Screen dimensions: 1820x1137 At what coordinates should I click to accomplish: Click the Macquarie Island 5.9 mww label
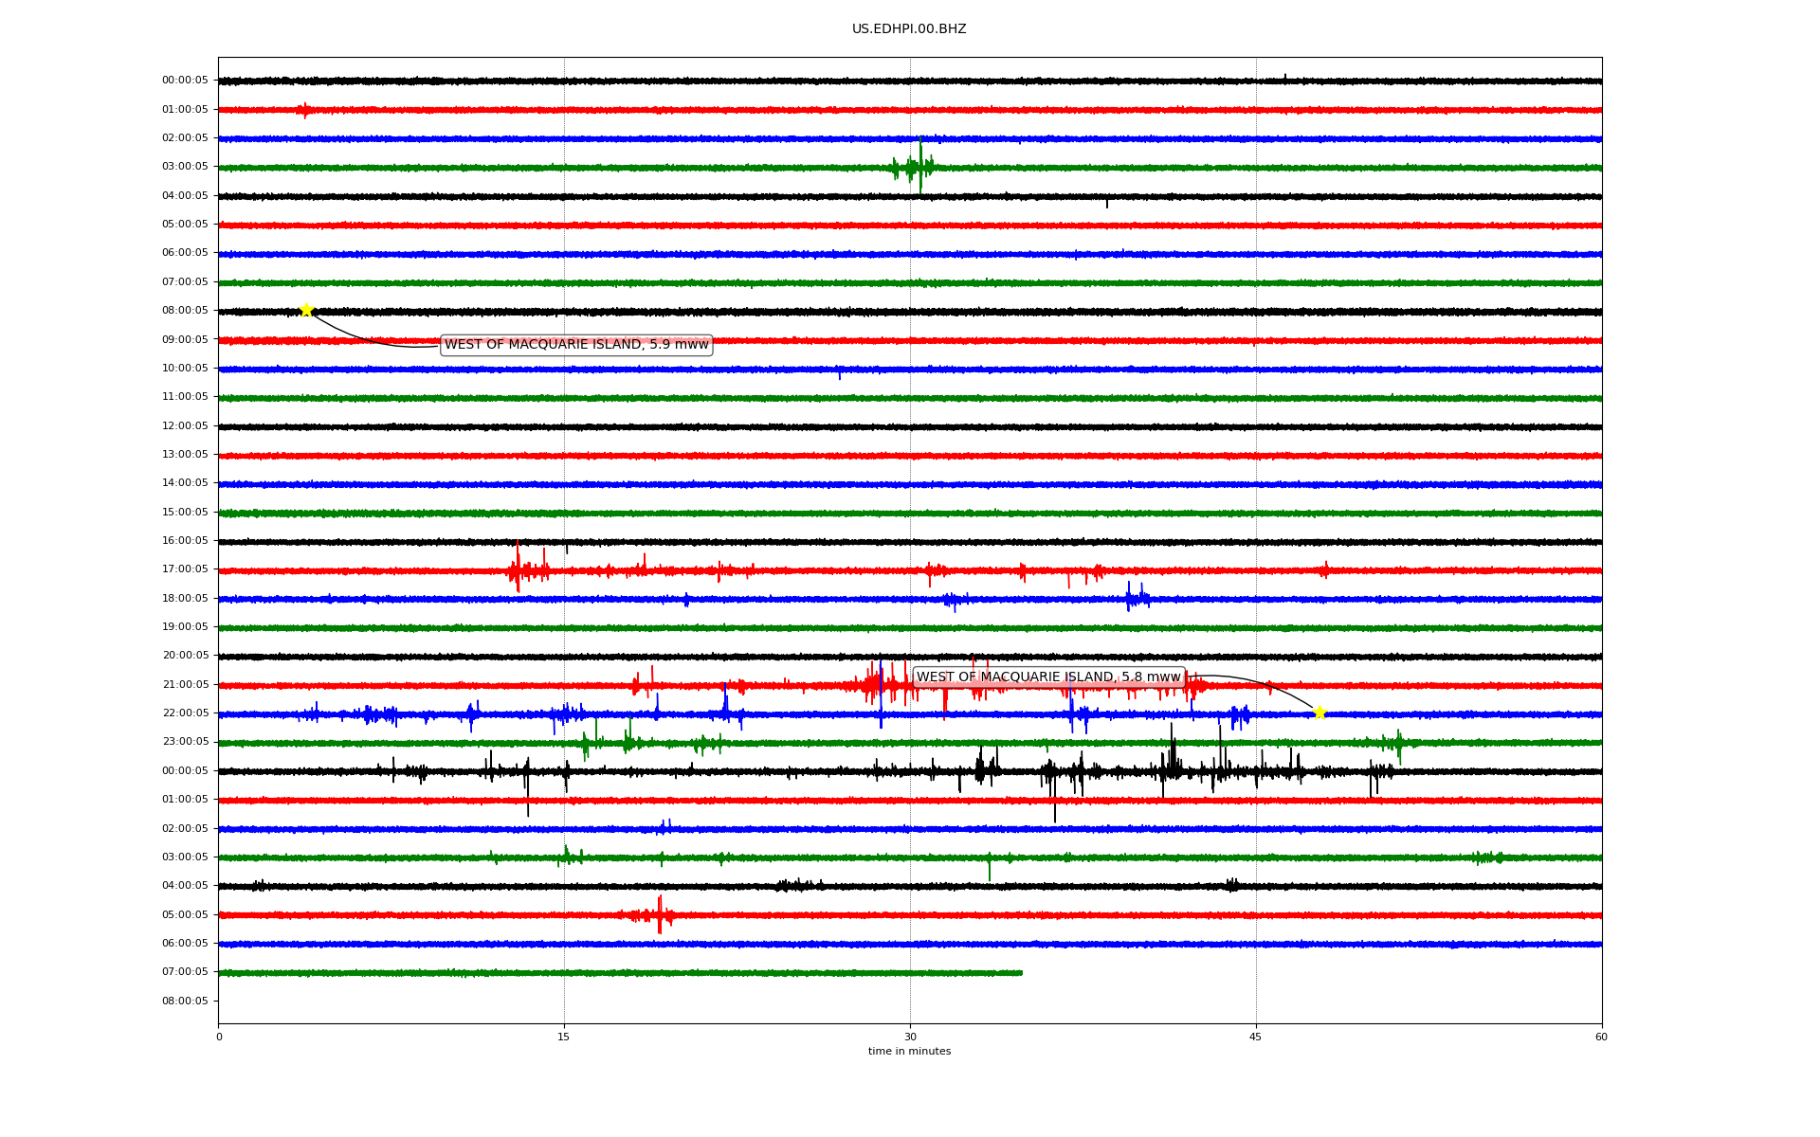click(x=576, y=345)
